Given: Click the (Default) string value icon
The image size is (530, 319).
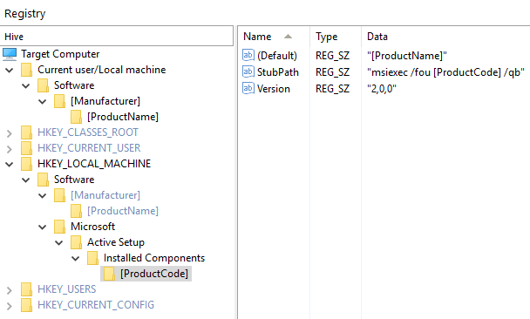Looking at the screenshot, I should pos(248,55).
